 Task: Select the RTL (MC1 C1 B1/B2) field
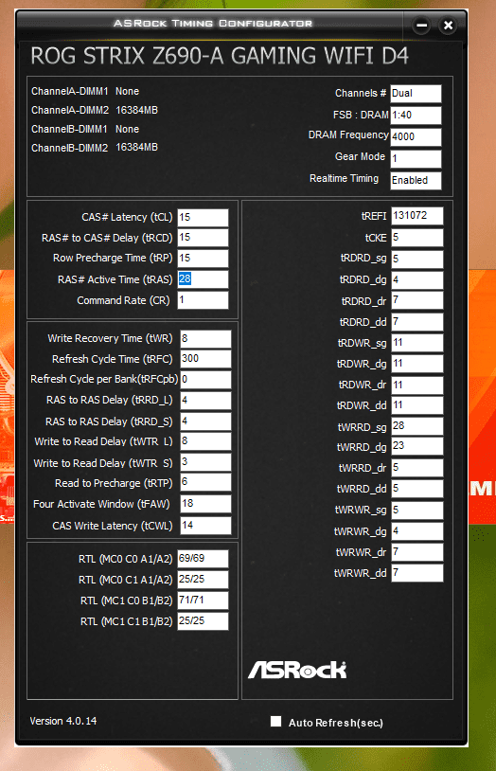203,621
